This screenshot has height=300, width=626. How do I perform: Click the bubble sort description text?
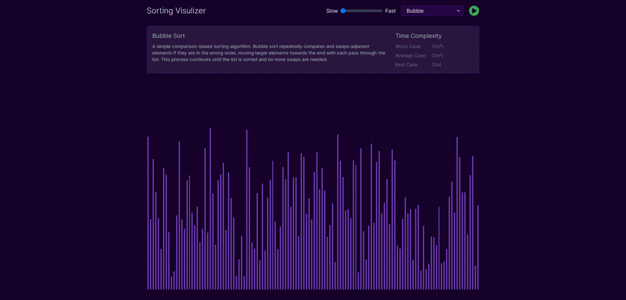click(268, 53)
